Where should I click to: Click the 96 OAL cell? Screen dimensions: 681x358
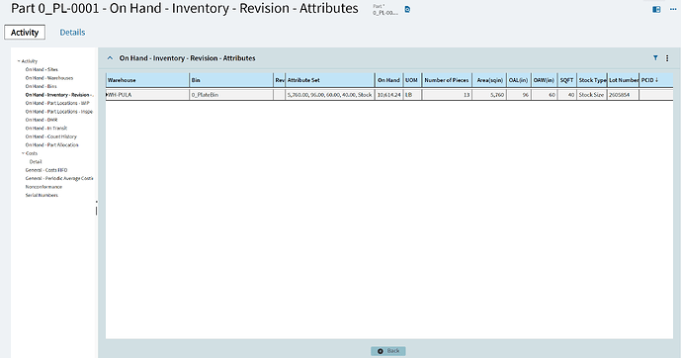pos(519,95)
